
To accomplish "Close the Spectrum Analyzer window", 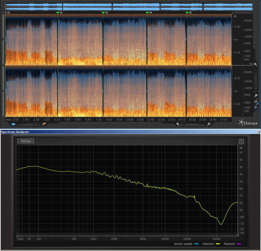I will click(x=258, y=132).
